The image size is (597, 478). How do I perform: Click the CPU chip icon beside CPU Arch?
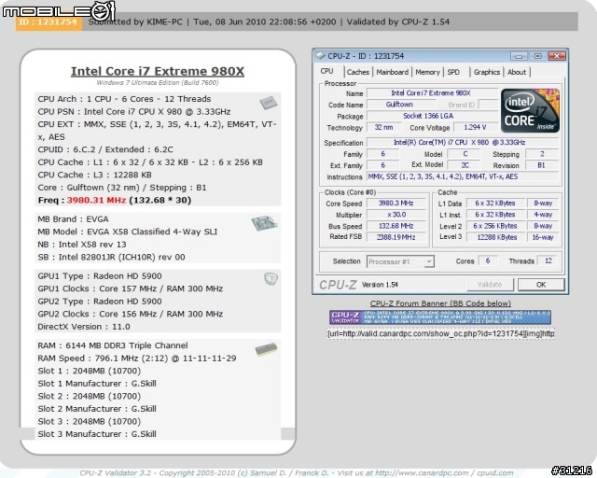point(269,102)
